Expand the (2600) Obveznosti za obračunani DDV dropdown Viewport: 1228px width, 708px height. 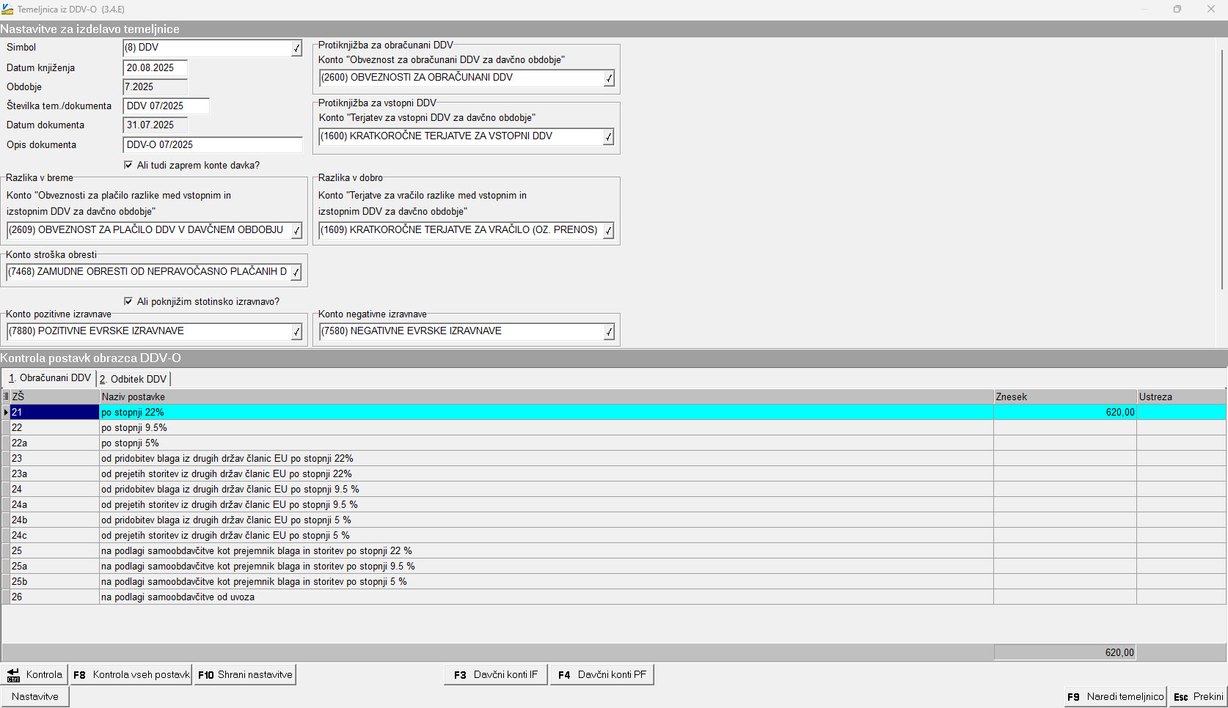point(608,78)
